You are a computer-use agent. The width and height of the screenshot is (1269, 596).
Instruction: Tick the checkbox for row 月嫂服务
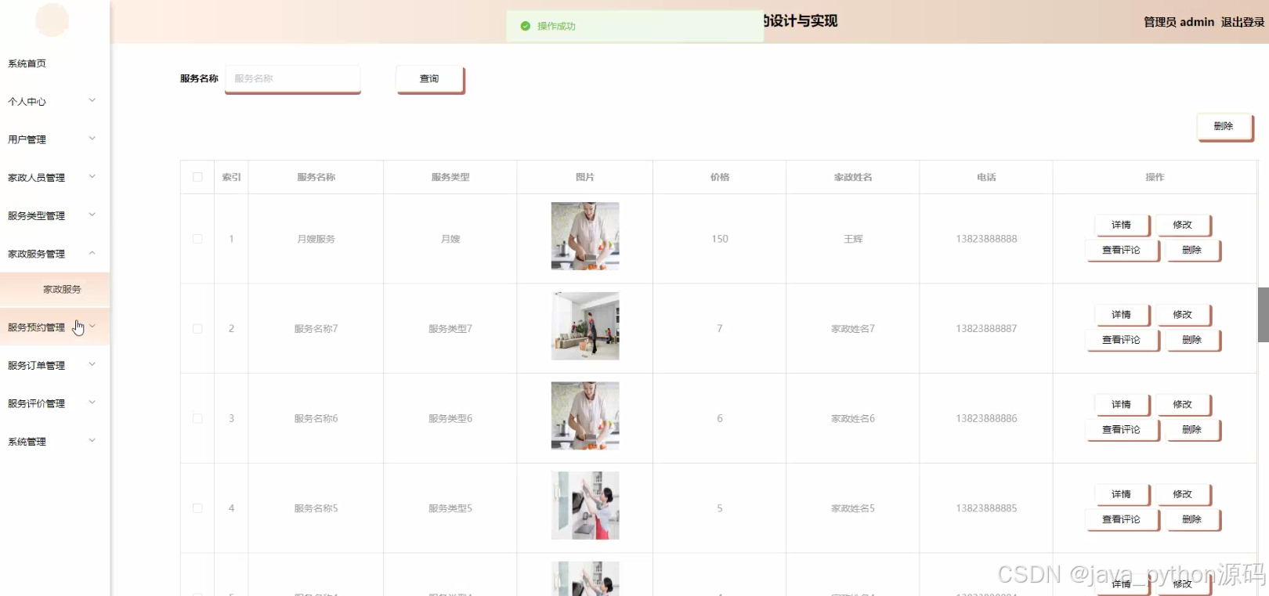(x=197, y=239)
